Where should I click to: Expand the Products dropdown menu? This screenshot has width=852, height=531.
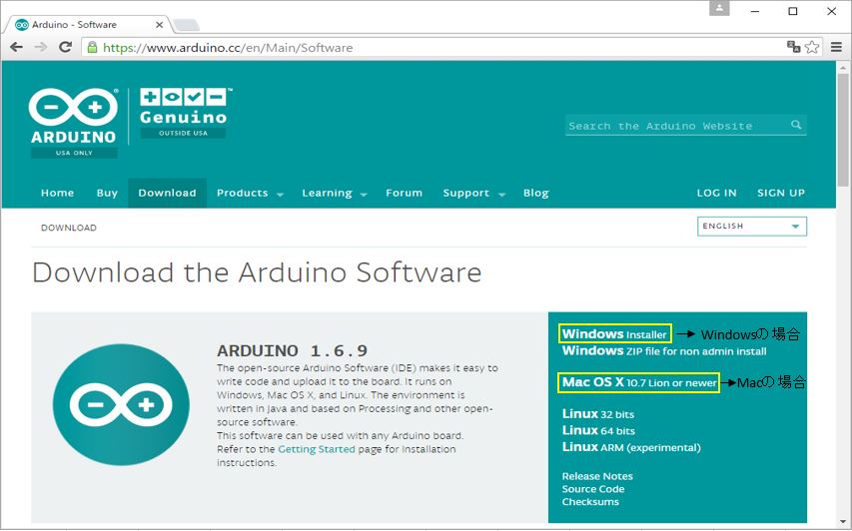point(250,193)
